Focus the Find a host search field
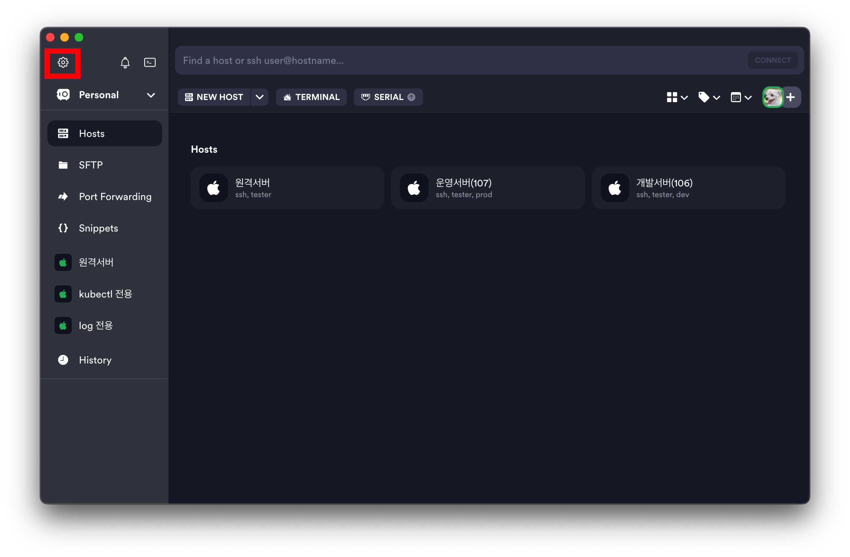 point(459,61)
